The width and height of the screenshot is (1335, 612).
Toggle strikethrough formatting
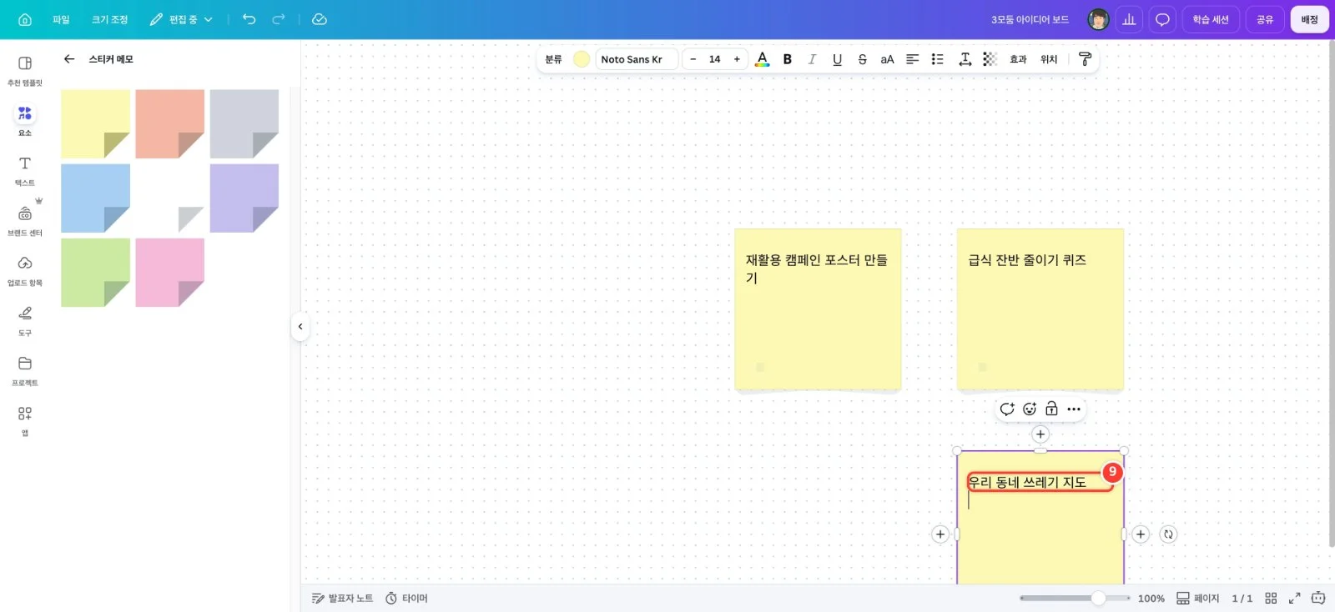click(x=862, y=59)
